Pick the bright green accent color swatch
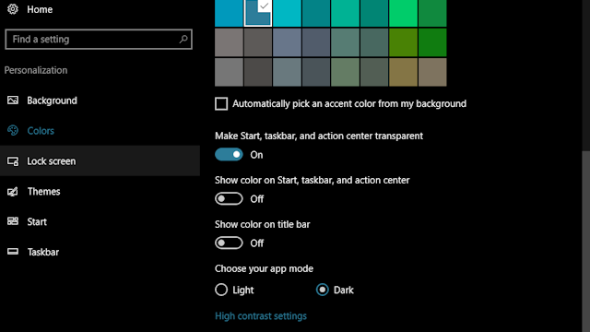The image size is (590, 332). tap(403, 13)
